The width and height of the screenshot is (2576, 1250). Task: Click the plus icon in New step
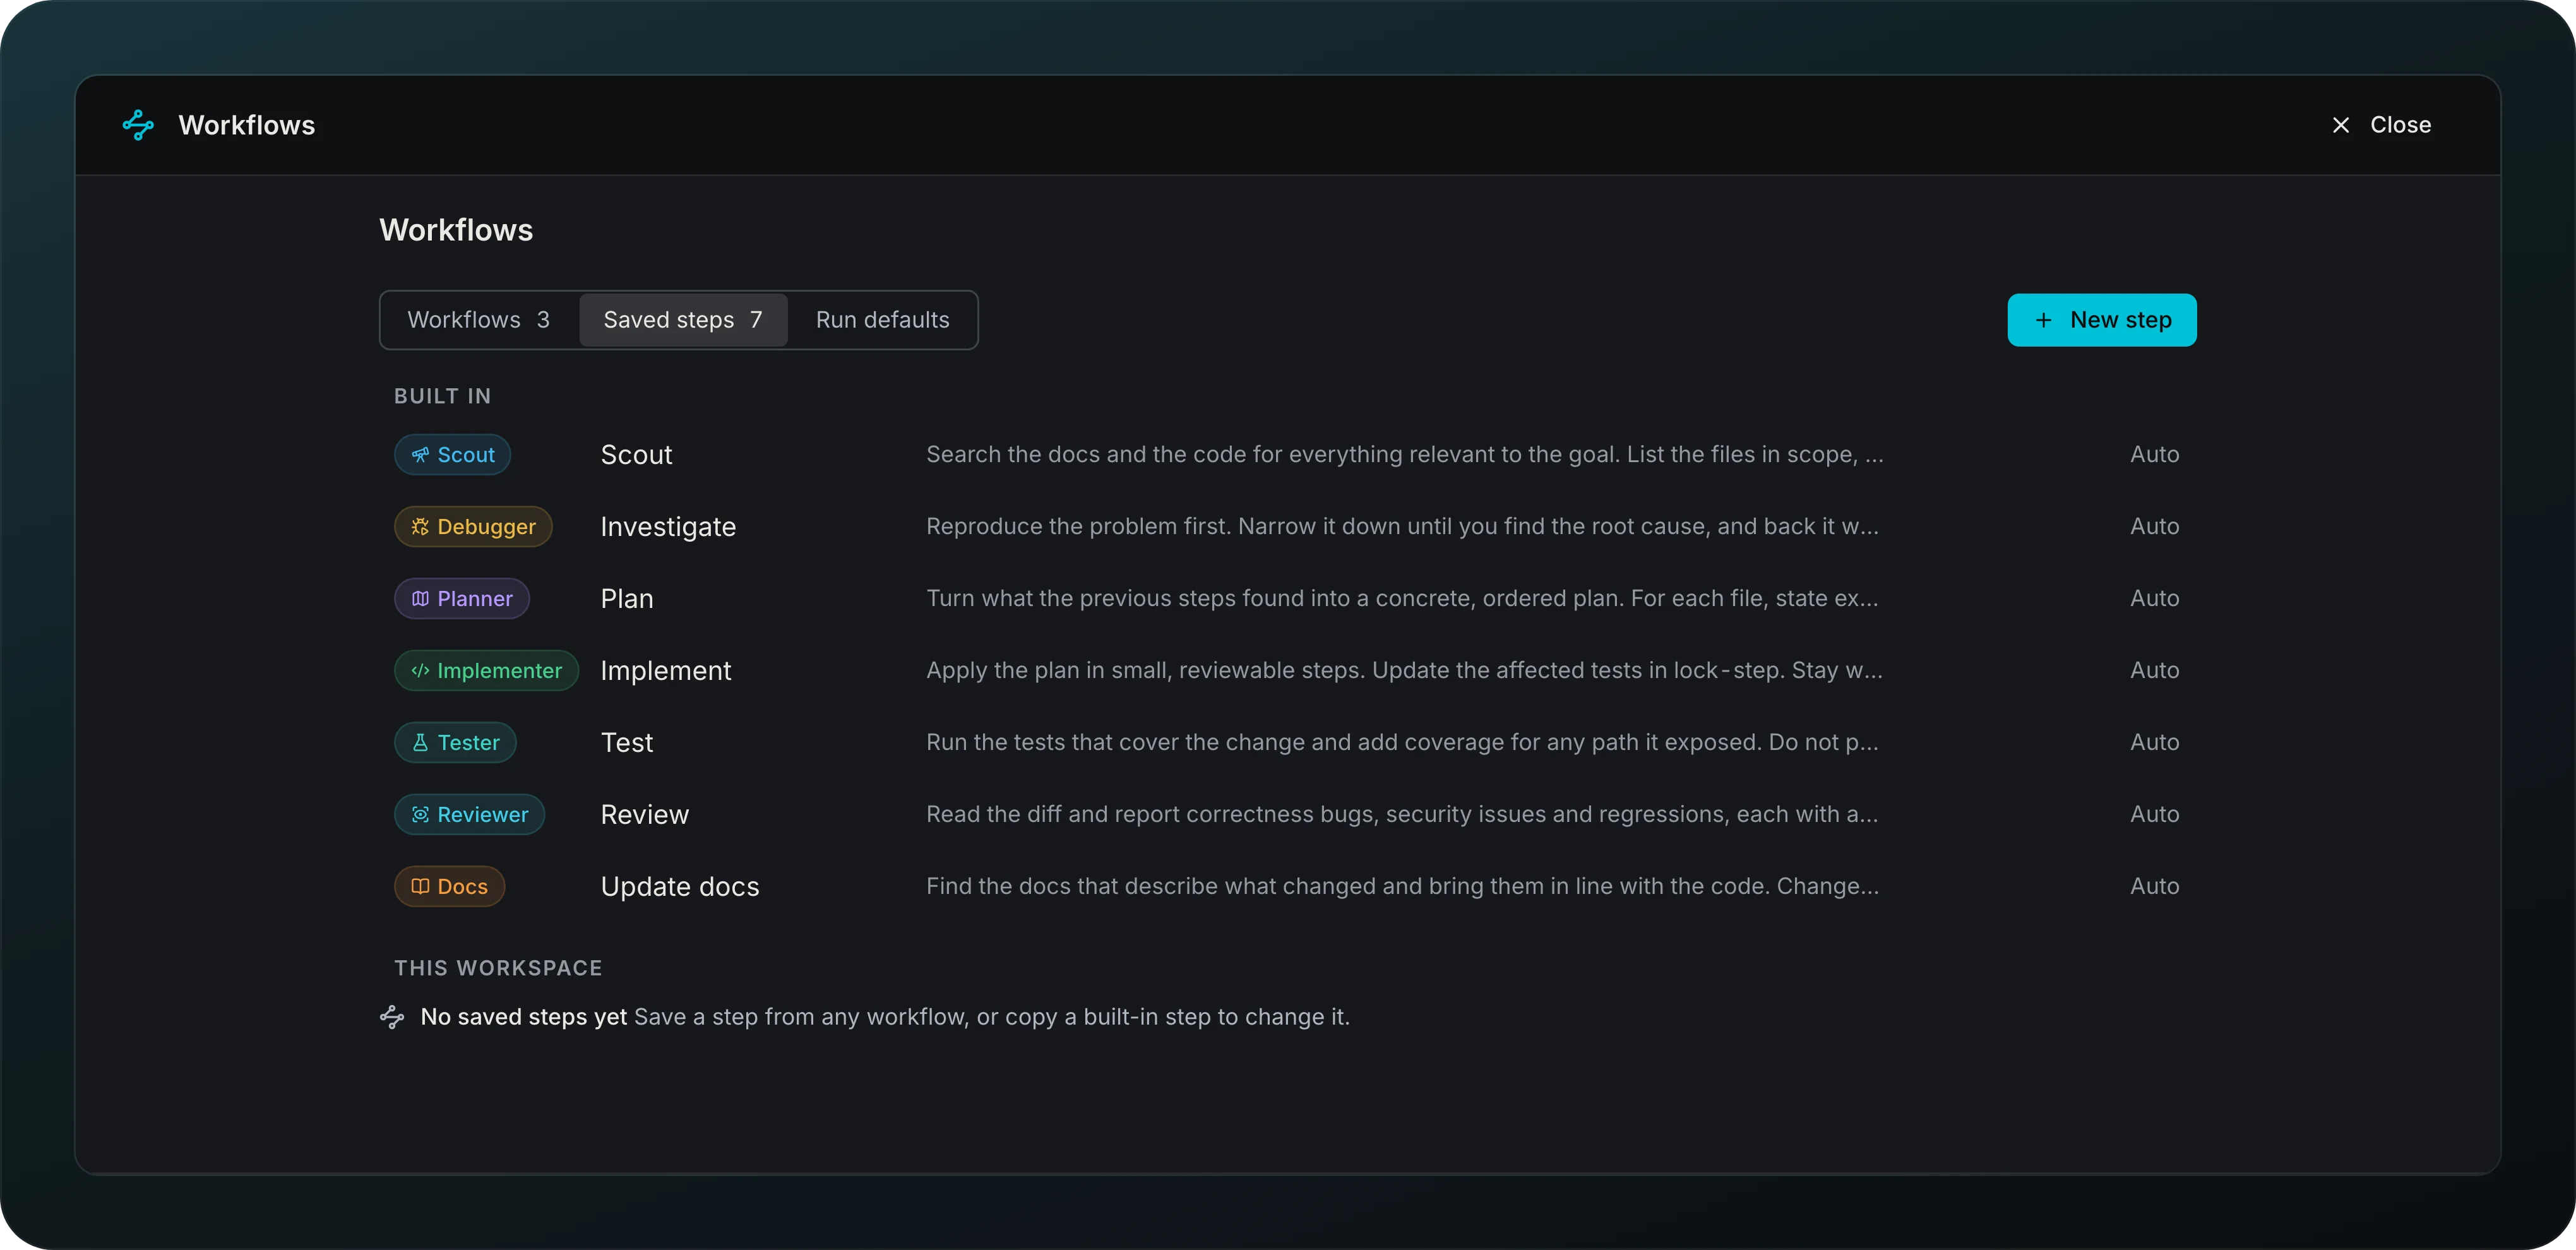2043,320
